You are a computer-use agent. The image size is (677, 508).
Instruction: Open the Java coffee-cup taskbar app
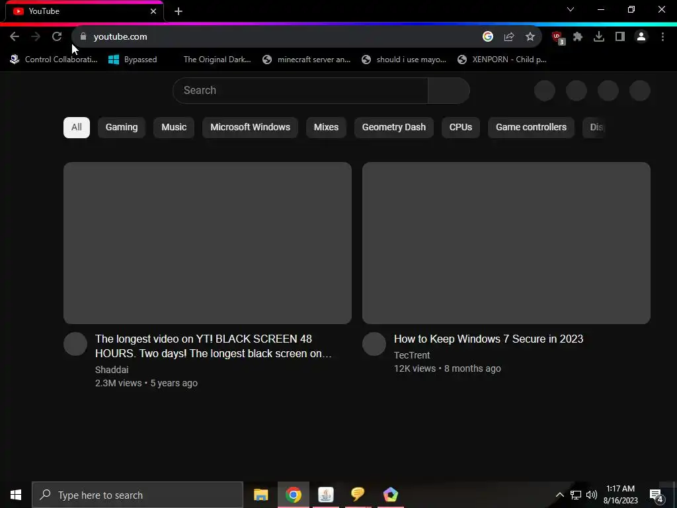[325, 495]
